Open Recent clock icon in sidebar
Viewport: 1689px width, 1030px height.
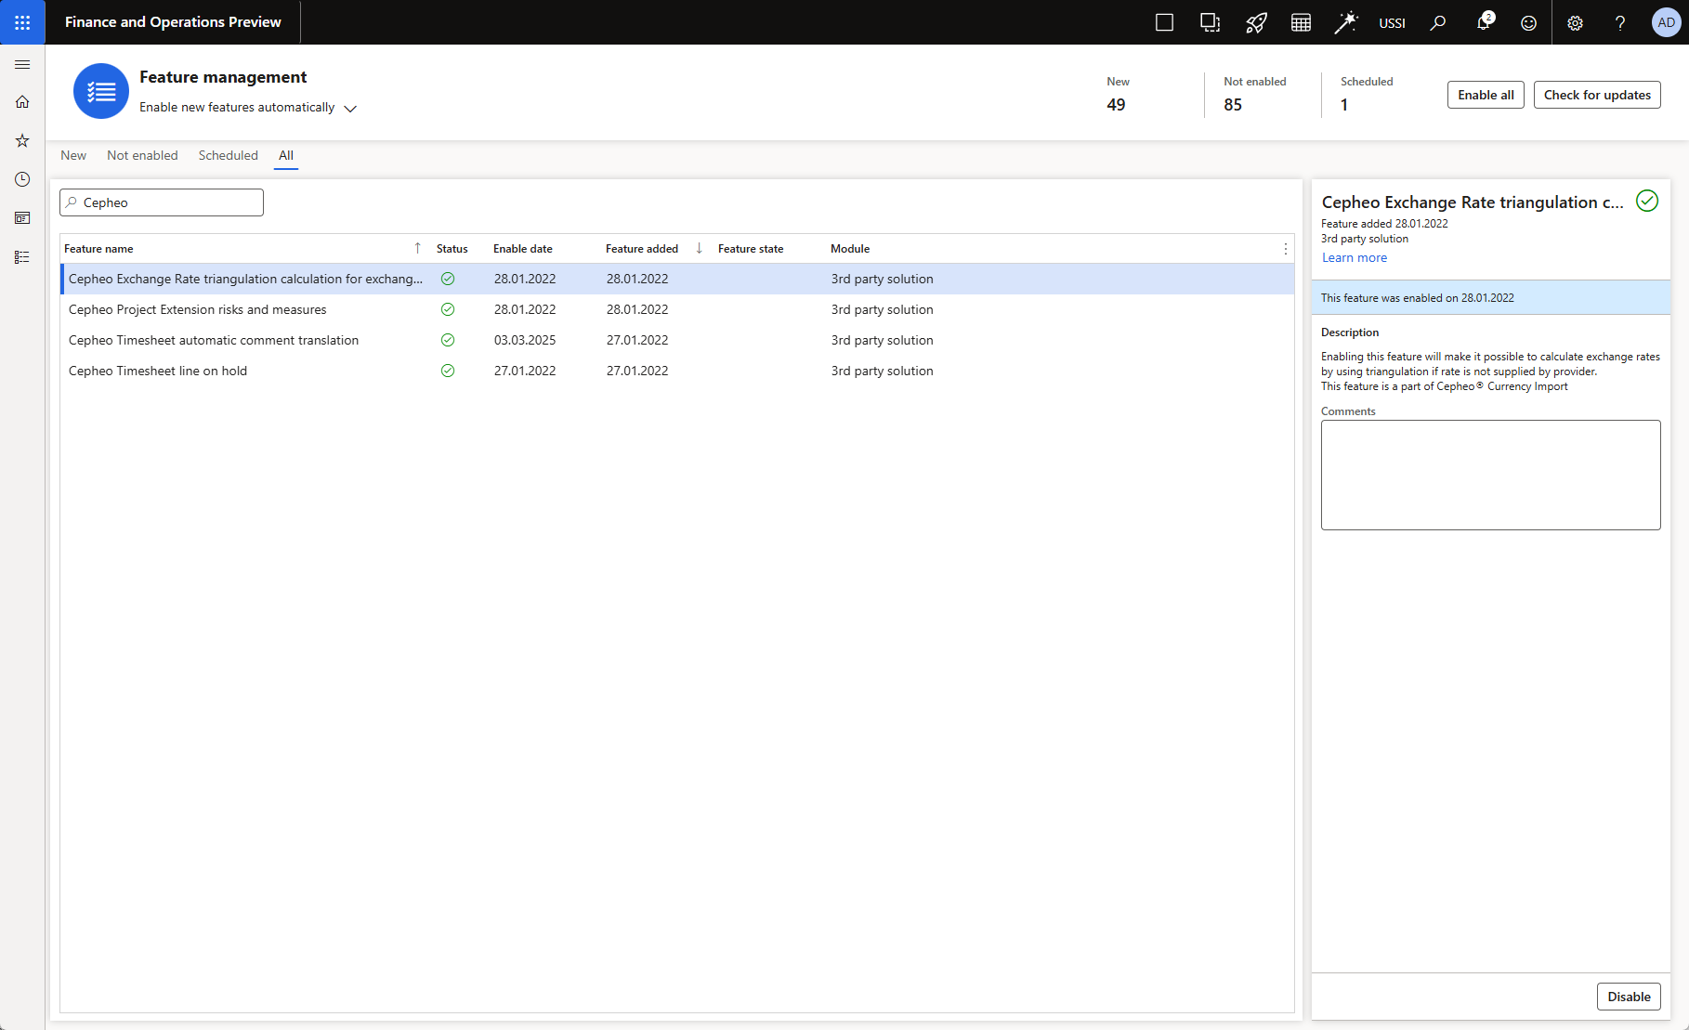pos(22,179)
